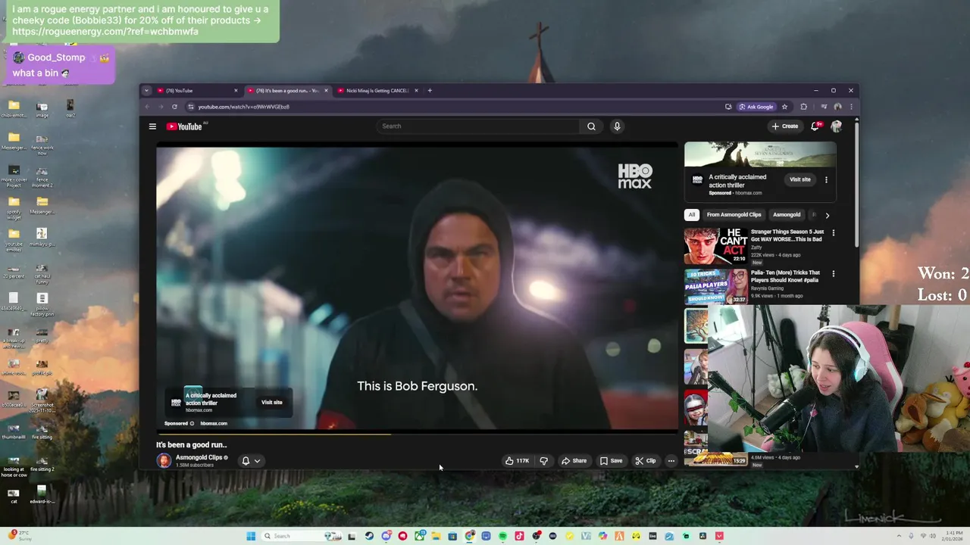Click the browser address bar URL

244,107
